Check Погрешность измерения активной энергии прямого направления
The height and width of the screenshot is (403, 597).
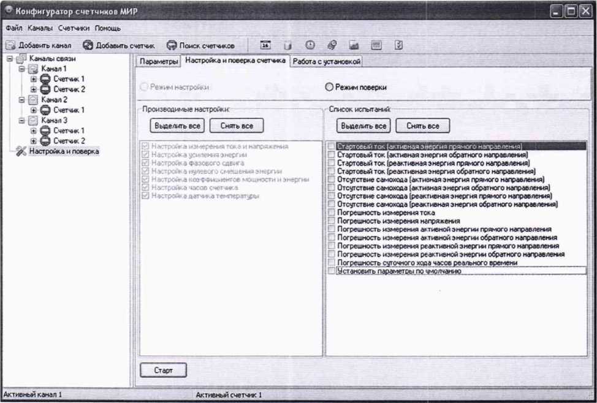tap(331, 230)
